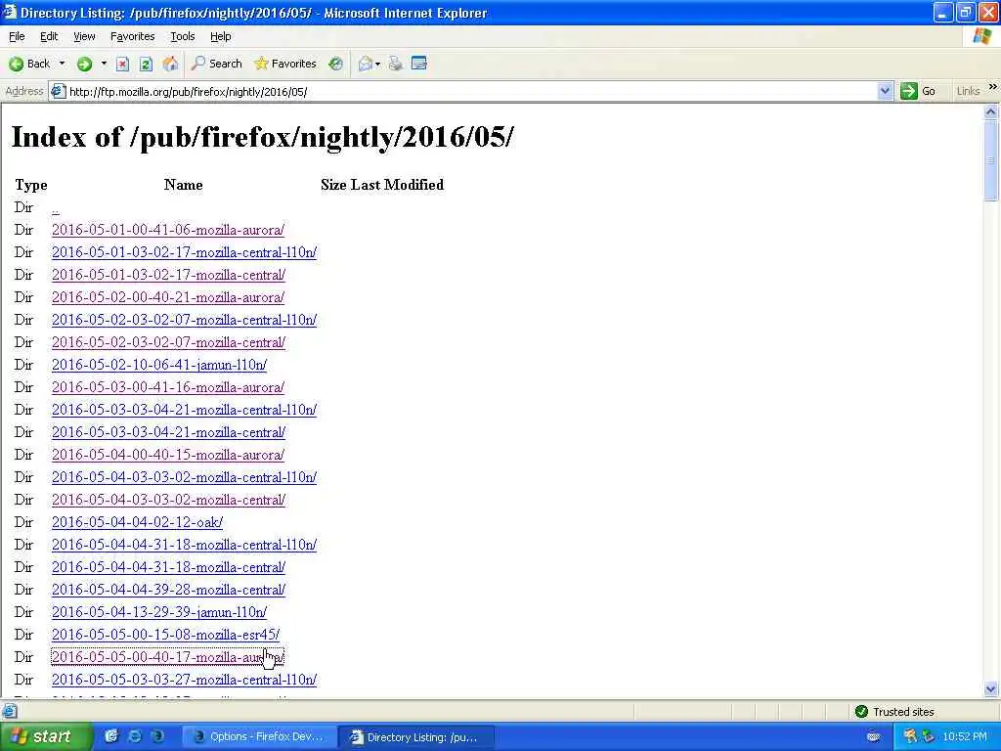The image size is (1001, 751).
Task: Open 2016-05-05-03-03-27-mozilla-central-l10n link
Action: pos(184,681)
